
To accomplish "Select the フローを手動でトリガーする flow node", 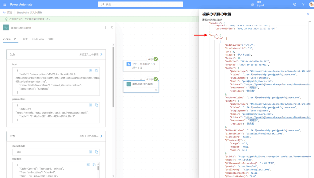I will 141,66.
